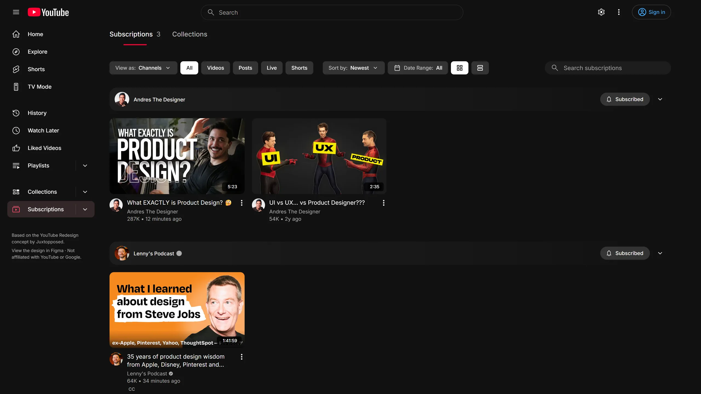The height and width of the screenshot is (394, 701).
Task: Open Liked Videos
Action: (x=51, y=148)
